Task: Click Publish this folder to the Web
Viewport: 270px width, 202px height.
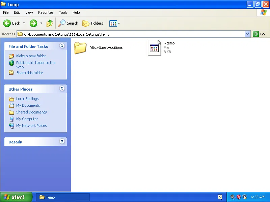Action: click(36, 65)
